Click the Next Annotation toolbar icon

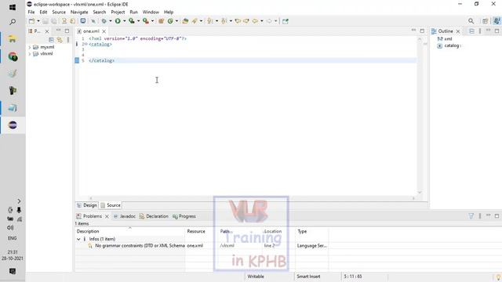coord(209,21)
